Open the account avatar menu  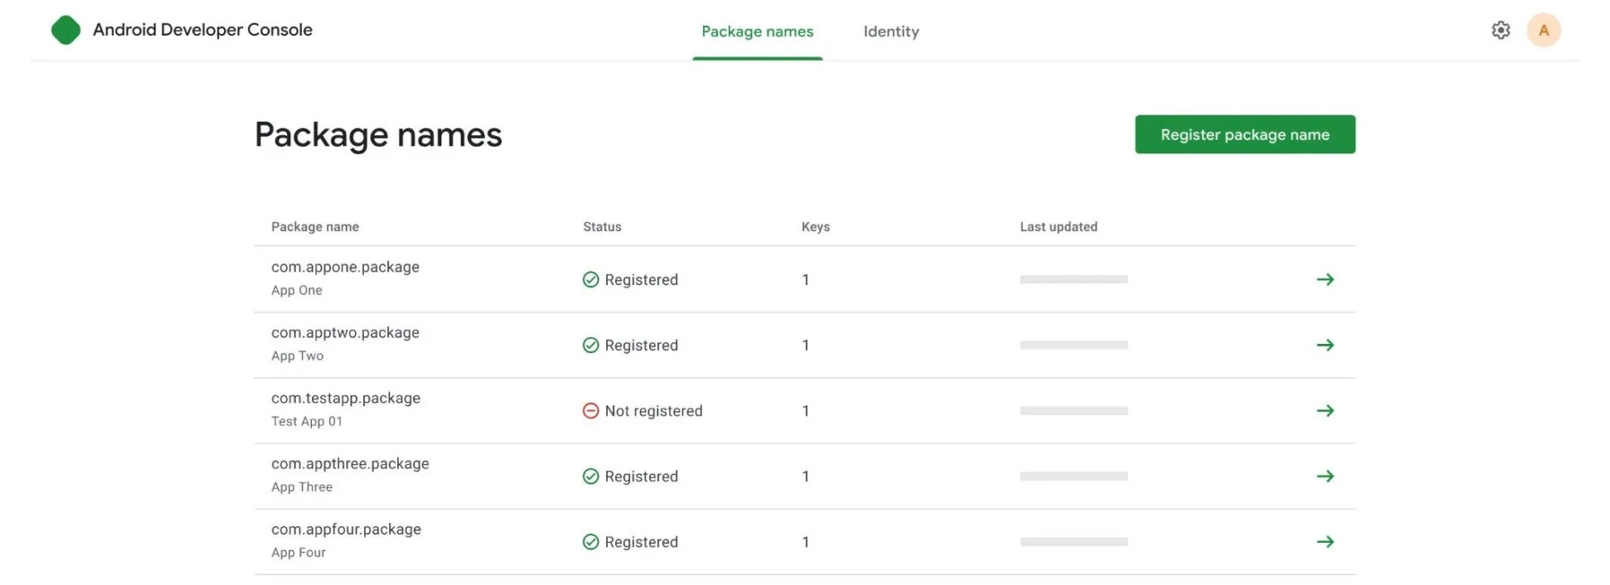pos(1544,30)
